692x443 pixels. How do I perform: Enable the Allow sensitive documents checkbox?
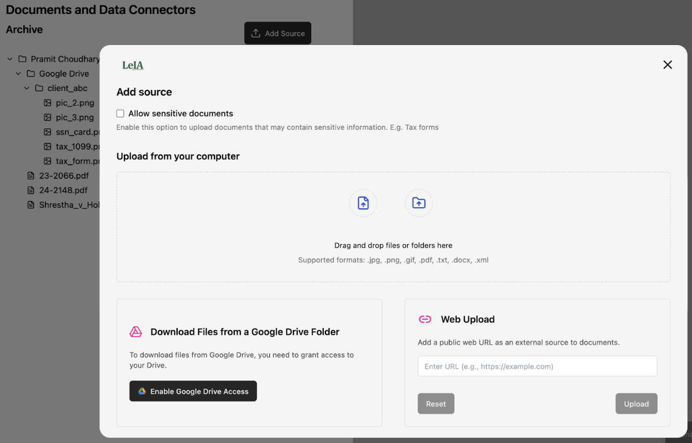tap(120, 113)
